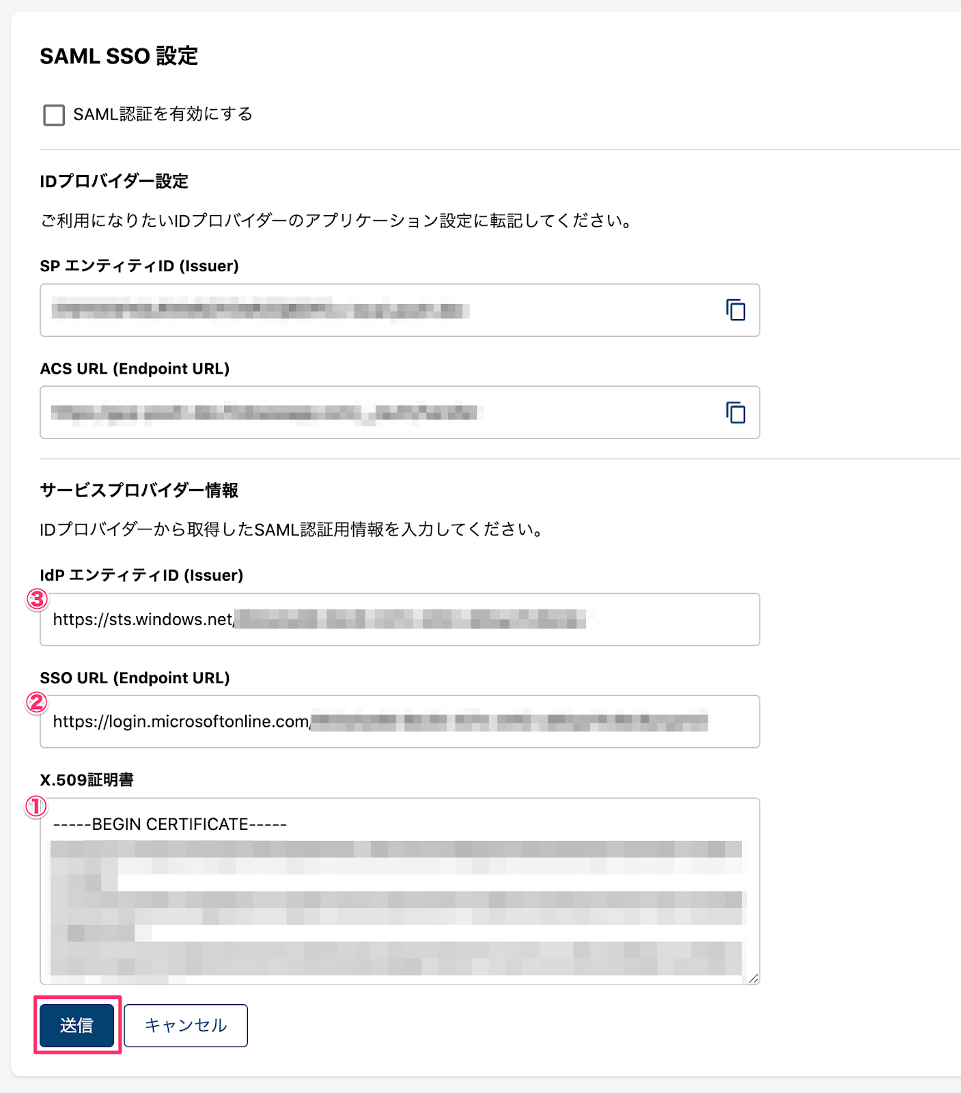Click the SAML認証を有効にする label text
The image size is (961, 1093).
(x=163, y=114)
